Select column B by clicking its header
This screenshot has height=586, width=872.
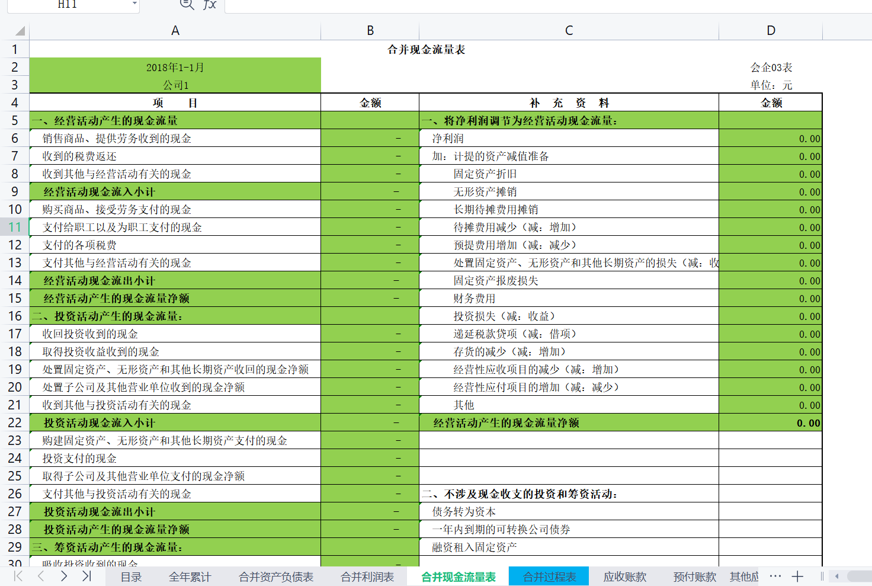coord(370,30)
